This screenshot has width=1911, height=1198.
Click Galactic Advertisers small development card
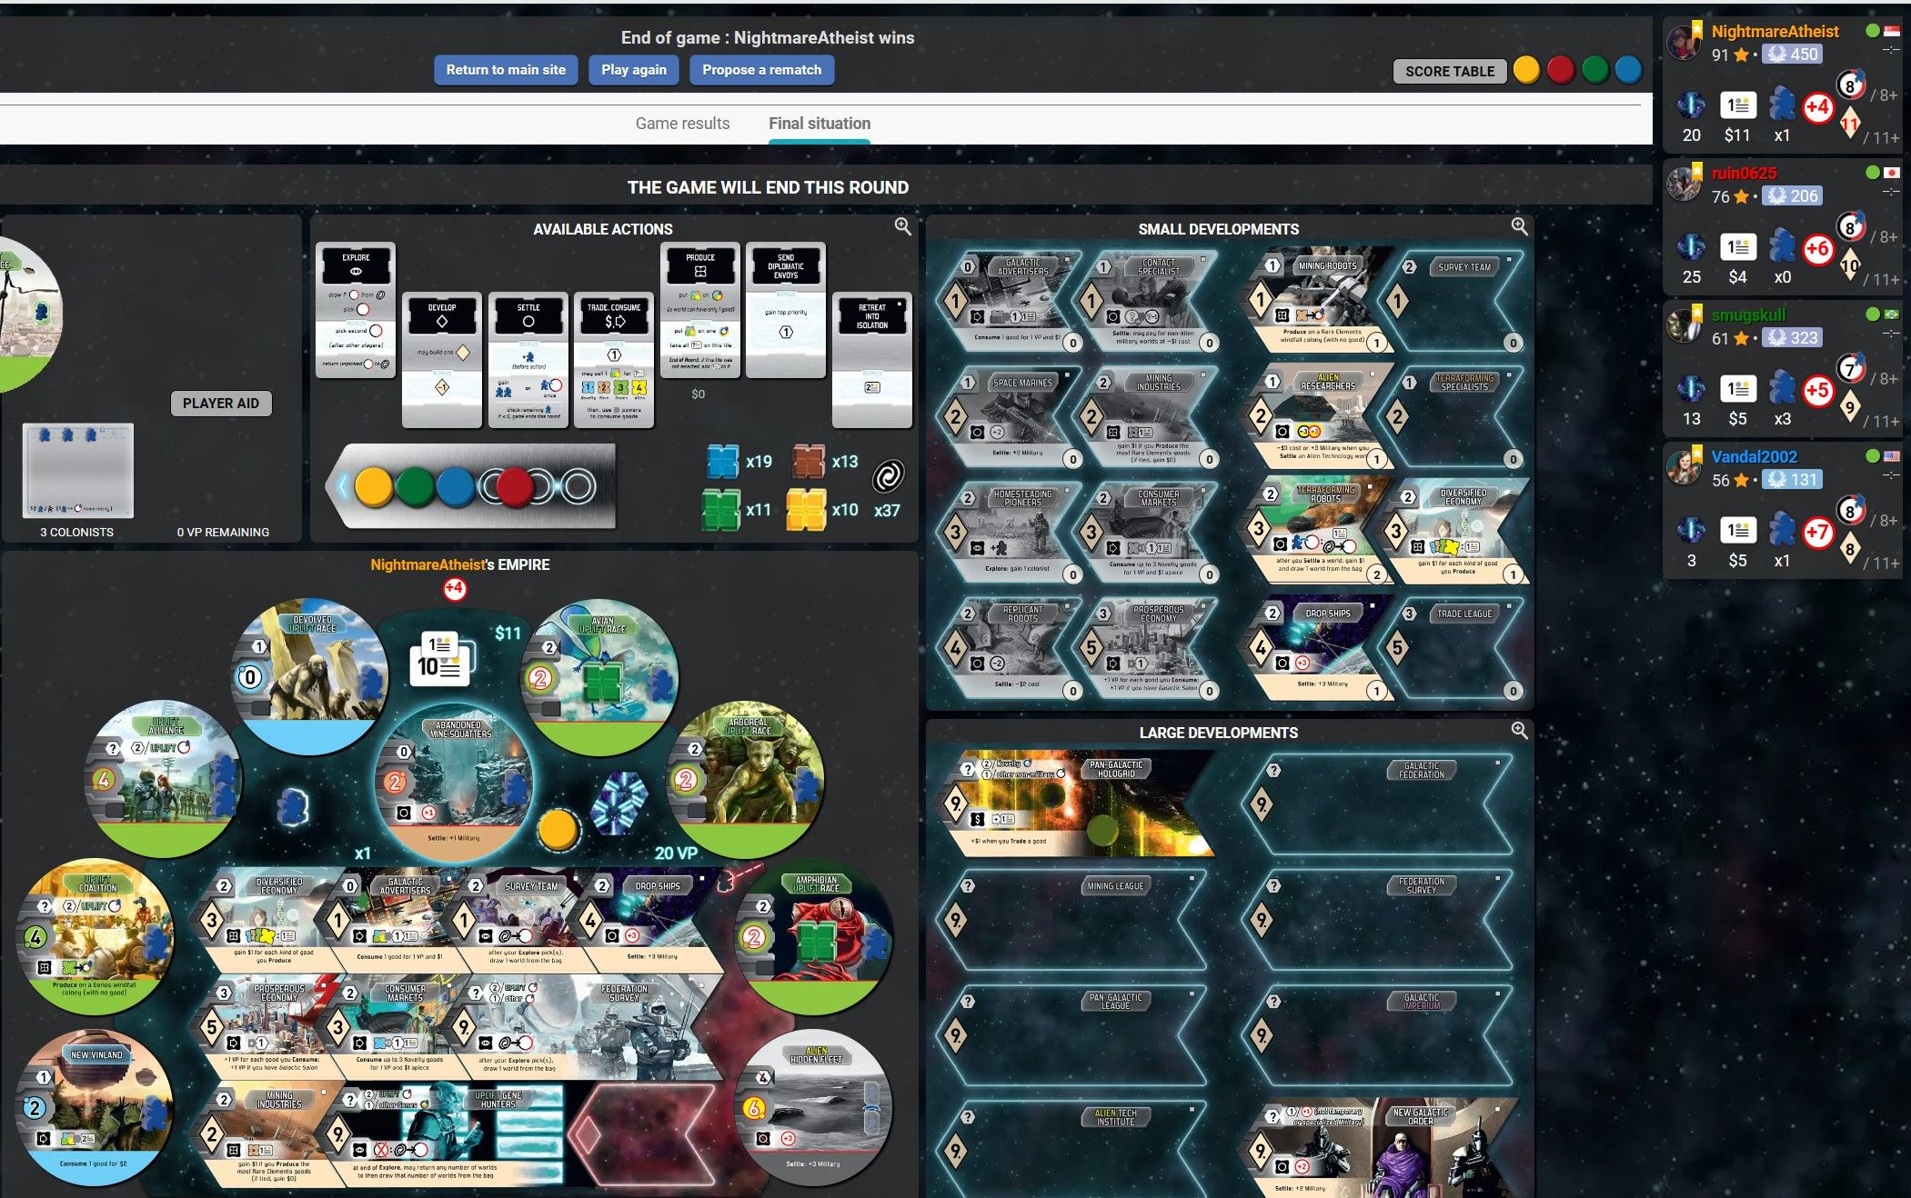coord(1011,301)
